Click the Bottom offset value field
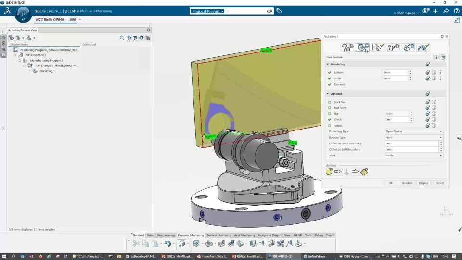 point(395,72)
